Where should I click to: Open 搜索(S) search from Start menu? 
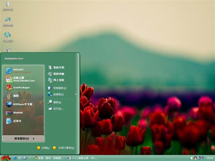[x=62, y=102]
